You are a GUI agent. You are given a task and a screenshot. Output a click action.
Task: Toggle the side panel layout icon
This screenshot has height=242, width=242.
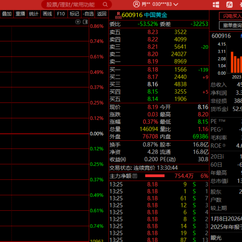point(85,22)
